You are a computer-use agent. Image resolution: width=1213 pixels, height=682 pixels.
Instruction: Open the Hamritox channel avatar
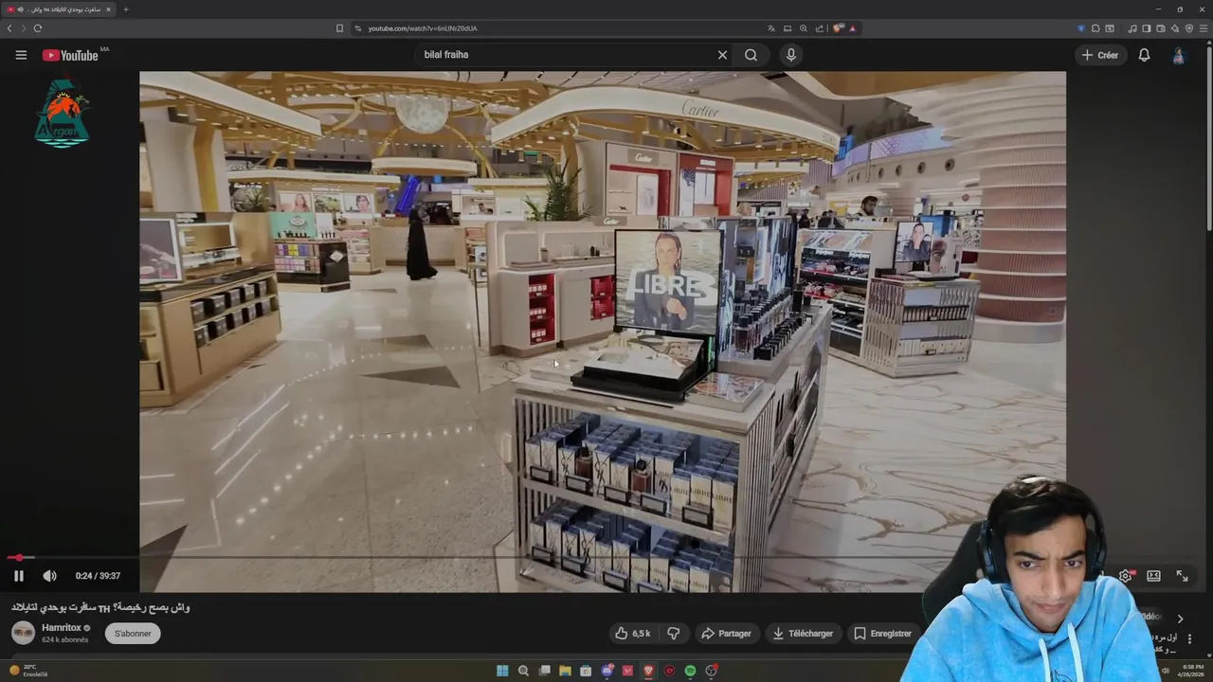click(23, 633)
